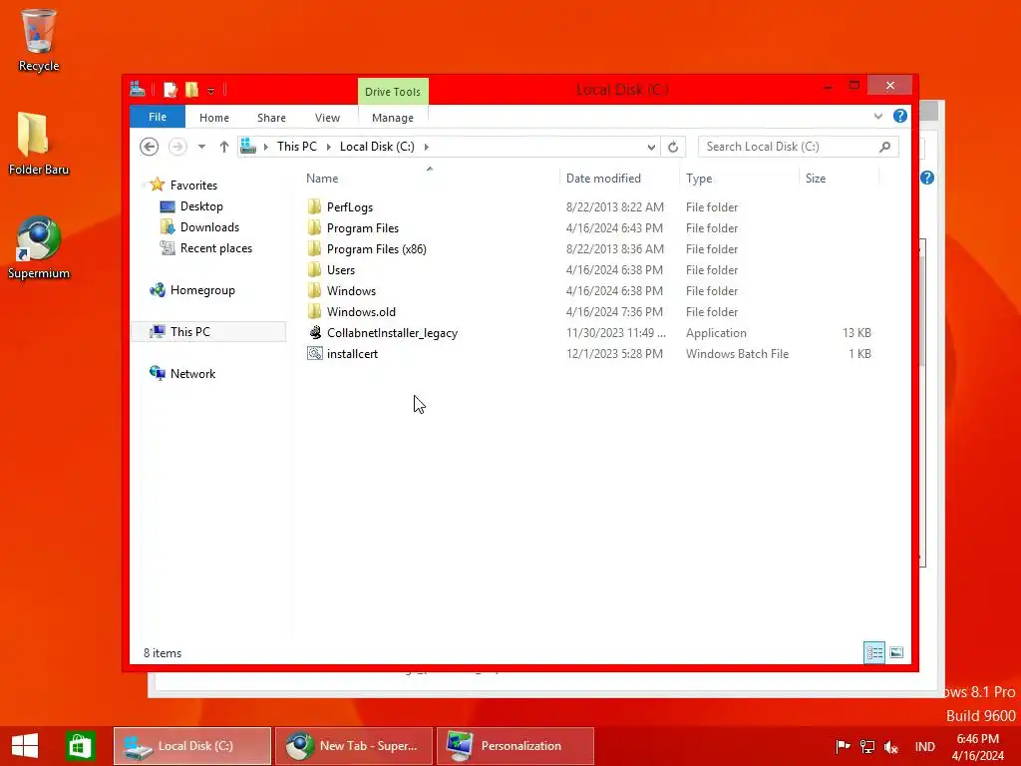Open the recent locations dropdown arrow
Screen dimensions: 1021x766
[x=201, y=147]
